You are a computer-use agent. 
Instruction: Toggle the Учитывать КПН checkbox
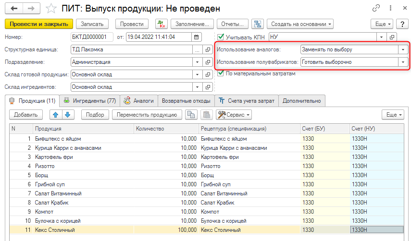pyautogui.click(x=221, y=37)
